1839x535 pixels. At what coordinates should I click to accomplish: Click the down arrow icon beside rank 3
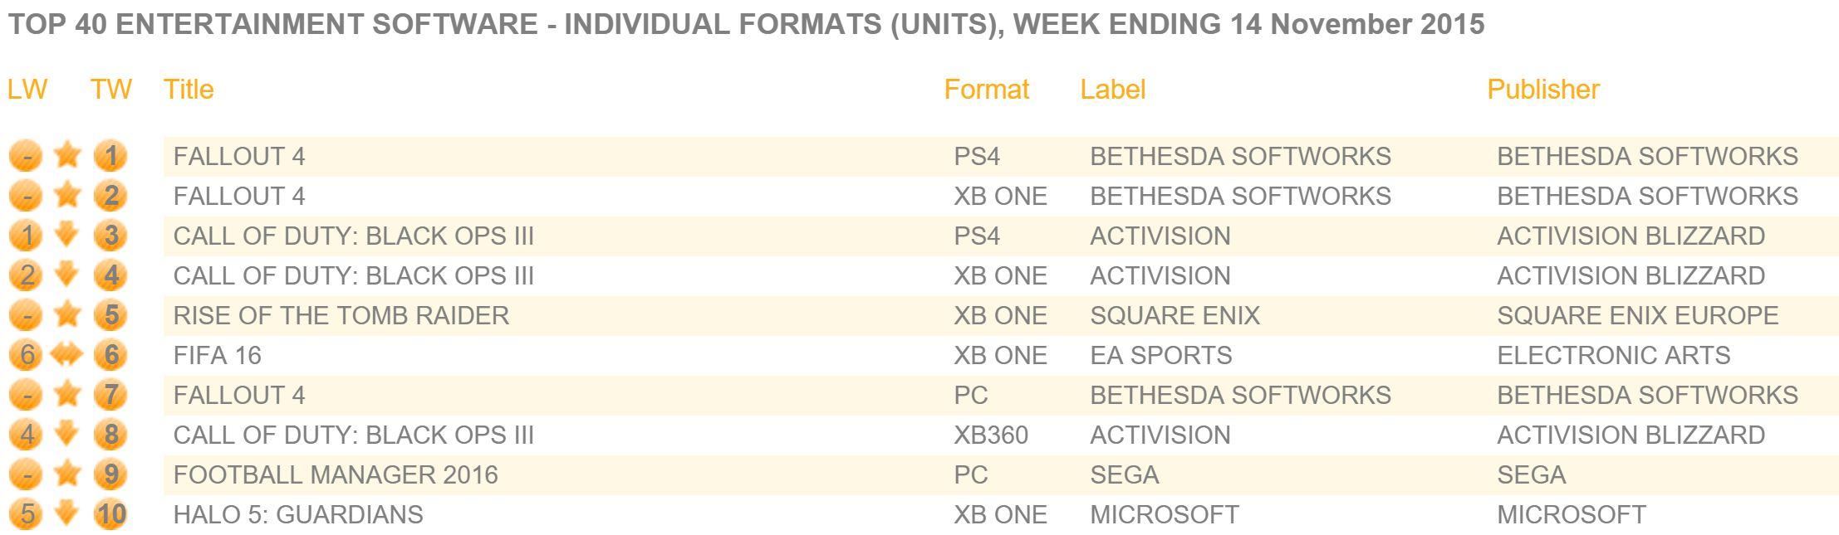tap(67, 235)
